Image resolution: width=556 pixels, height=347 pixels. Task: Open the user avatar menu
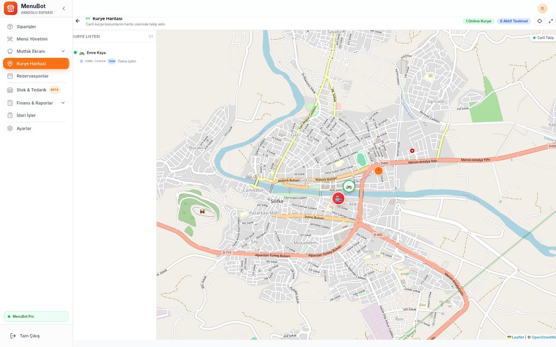(x=542, y=8)
